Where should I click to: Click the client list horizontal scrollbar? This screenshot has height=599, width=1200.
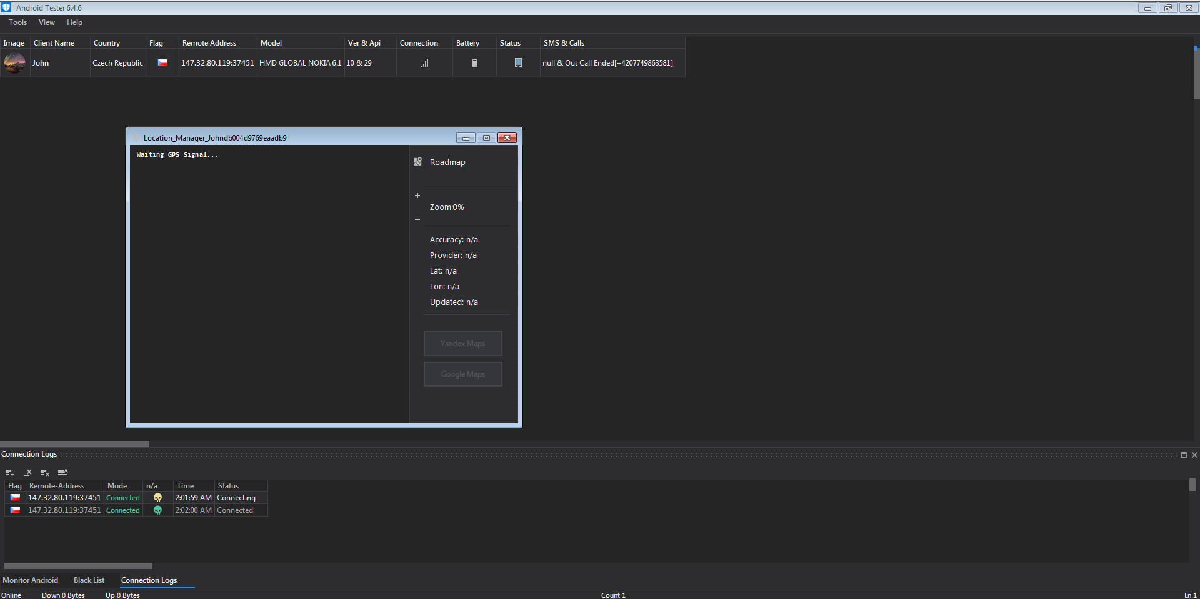[74, 444]
